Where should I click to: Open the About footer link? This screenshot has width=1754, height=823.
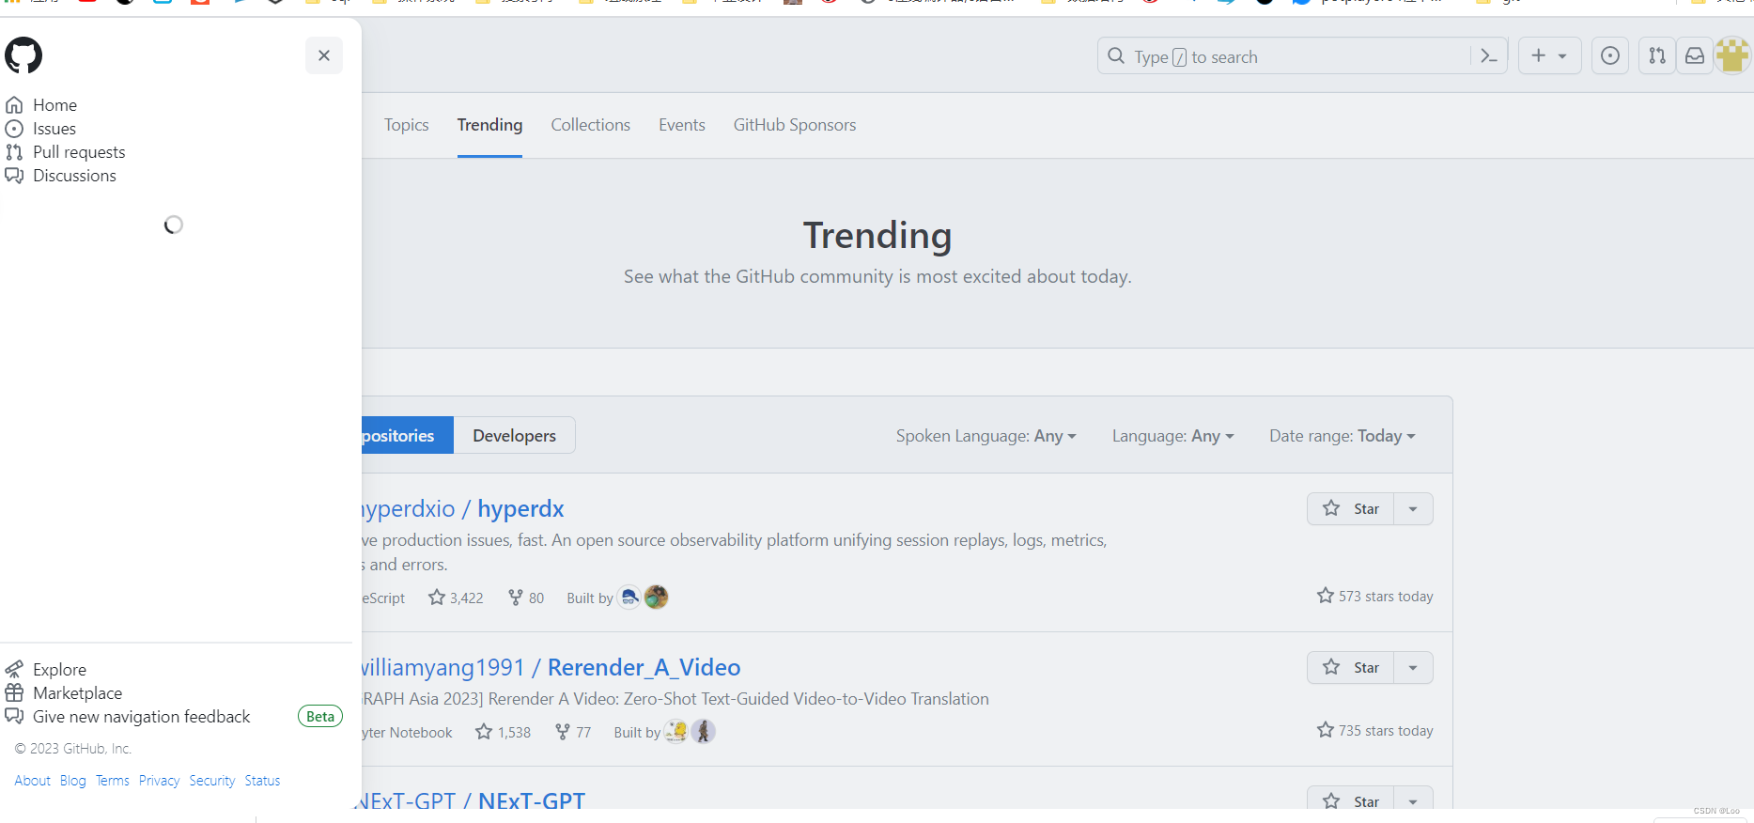(33, 781)
